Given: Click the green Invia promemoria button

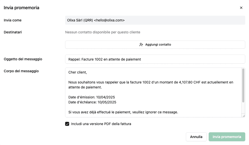Looking at the screenshot, I should pos(227,137).
